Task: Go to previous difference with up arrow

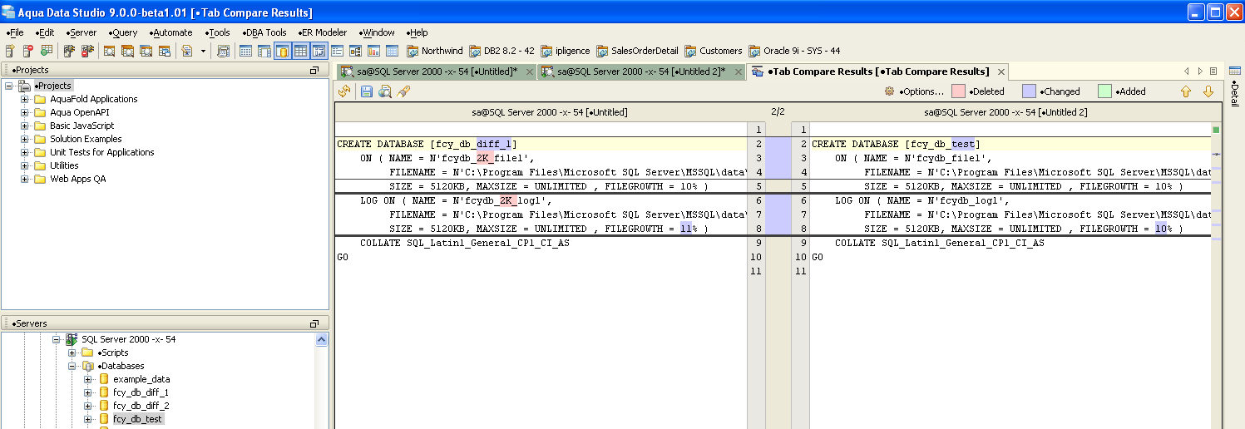Action: pos(1187,91)
